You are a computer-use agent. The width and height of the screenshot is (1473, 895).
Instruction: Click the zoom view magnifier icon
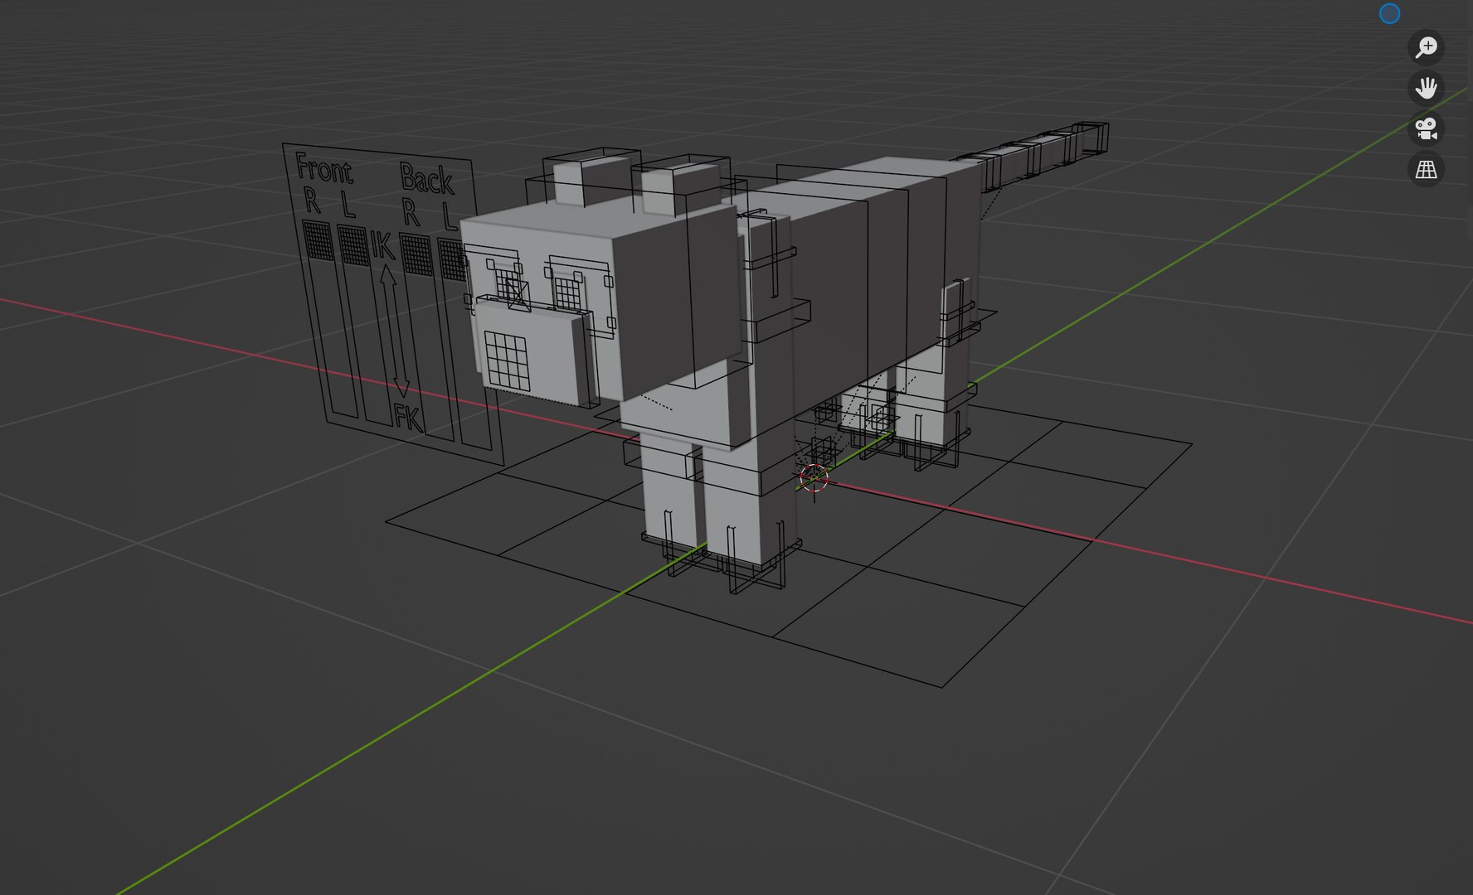pyautogui.click(x=1426, y=47)
